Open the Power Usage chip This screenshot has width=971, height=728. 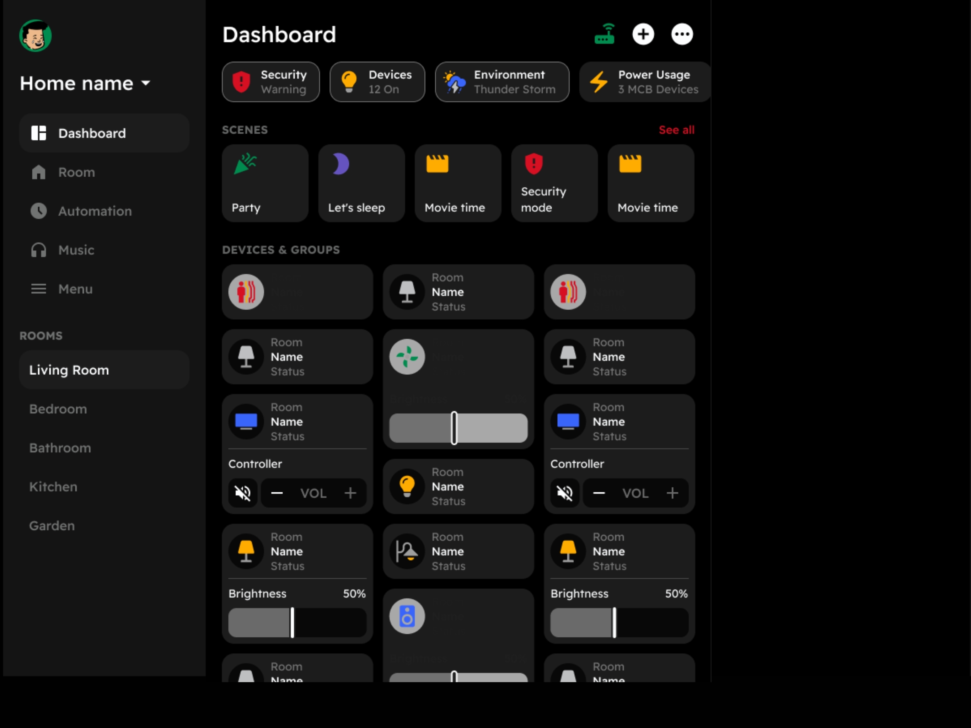point(645,82)
